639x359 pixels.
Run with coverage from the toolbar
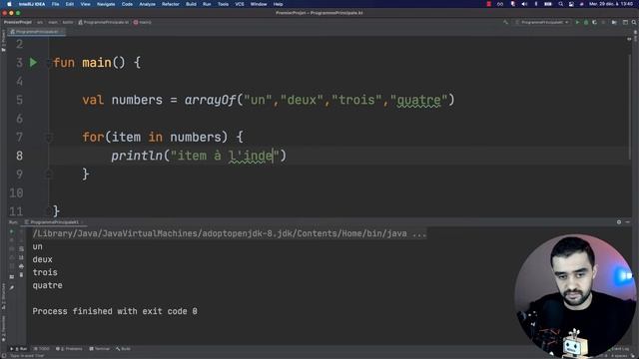[x=595, y=22]
